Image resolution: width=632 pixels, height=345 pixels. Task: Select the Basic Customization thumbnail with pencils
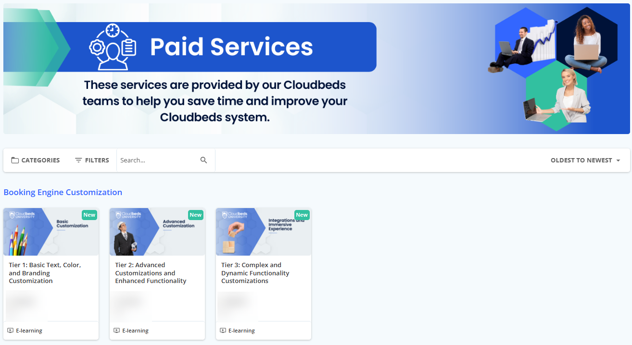(x=51, y=232)
